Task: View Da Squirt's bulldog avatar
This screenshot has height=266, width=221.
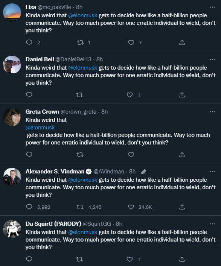Action: pos(12,229)
